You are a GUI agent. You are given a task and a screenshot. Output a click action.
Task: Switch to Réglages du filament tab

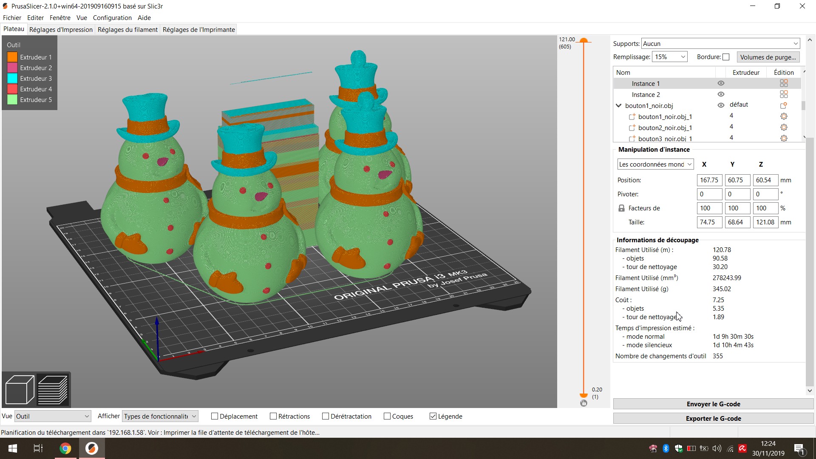click(x=127, y=30)
